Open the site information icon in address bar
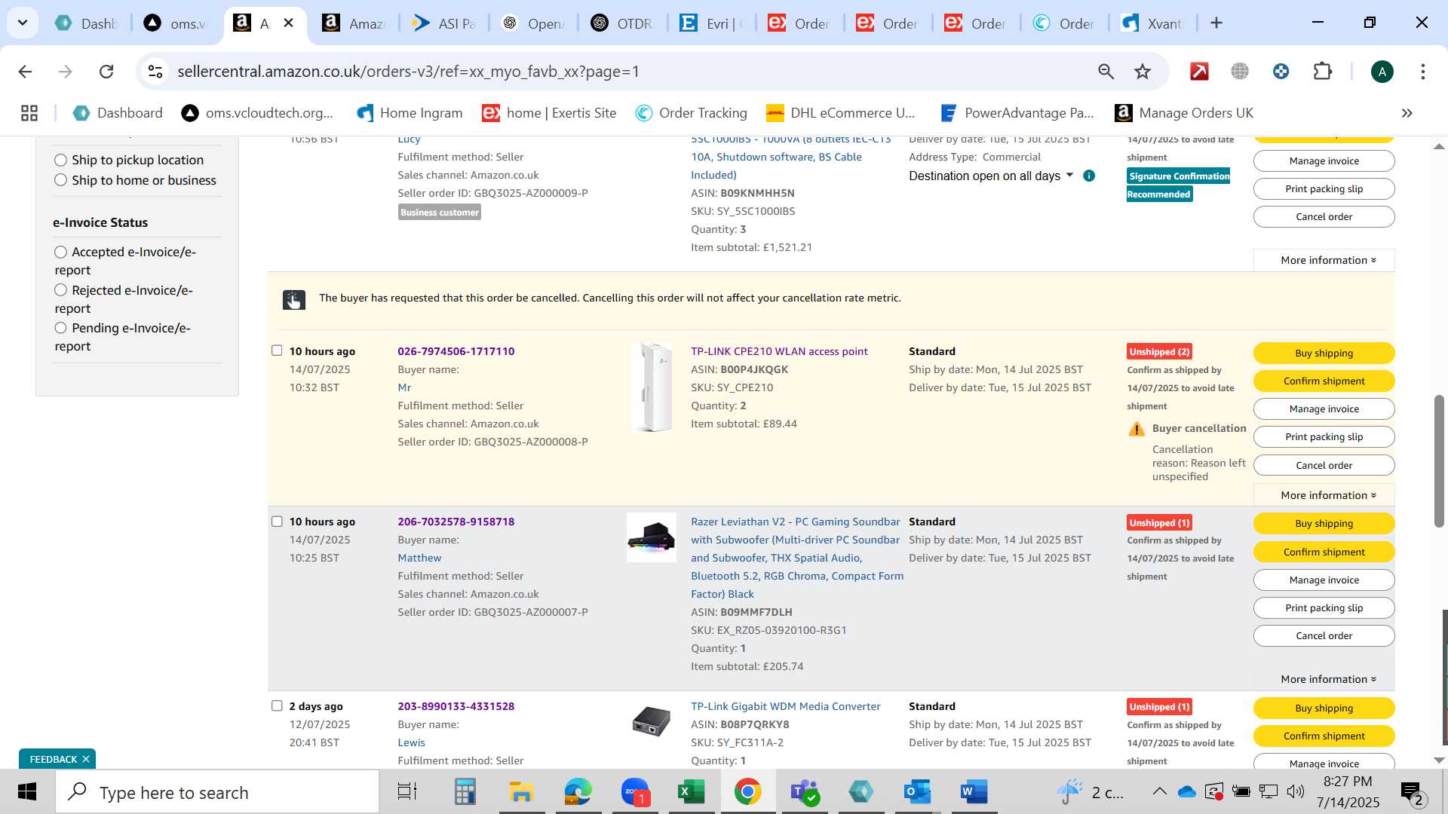Screen dimensions: 1448x814 pos(155,72)
